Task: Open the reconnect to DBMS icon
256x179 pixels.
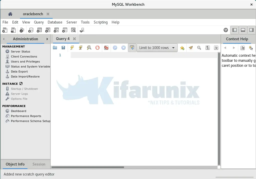Action: [x=82, y=30]
